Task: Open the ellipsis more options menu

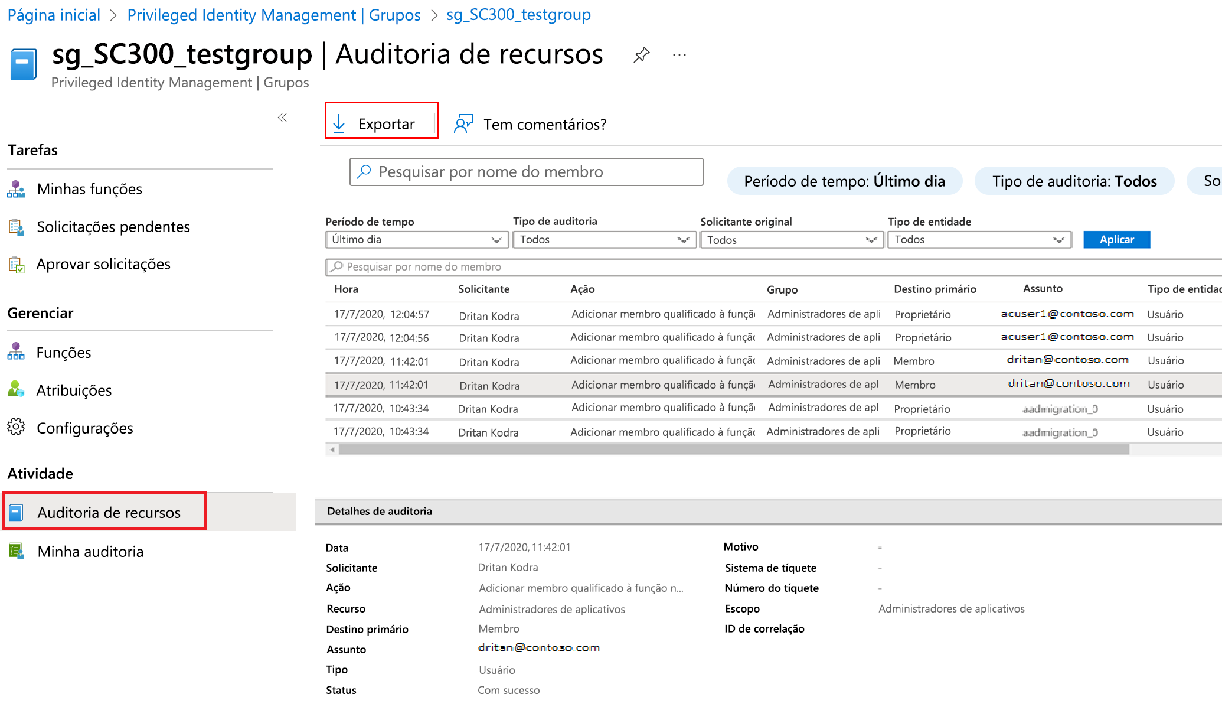Action: (679, 55)
